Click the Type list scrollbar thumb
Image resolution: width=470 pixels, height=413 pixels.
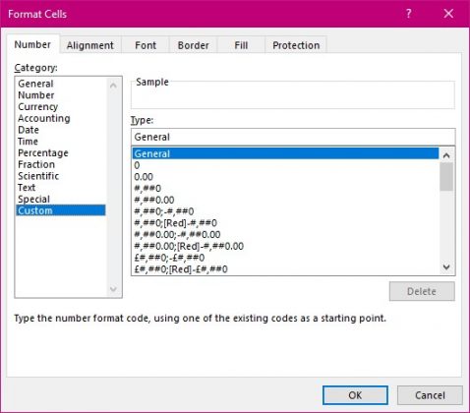pyautogui.click(x=446, y=176)
